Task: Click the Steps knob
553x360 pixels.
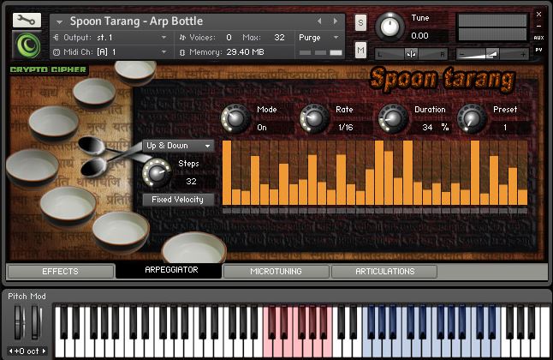Action: coord(157,172)
